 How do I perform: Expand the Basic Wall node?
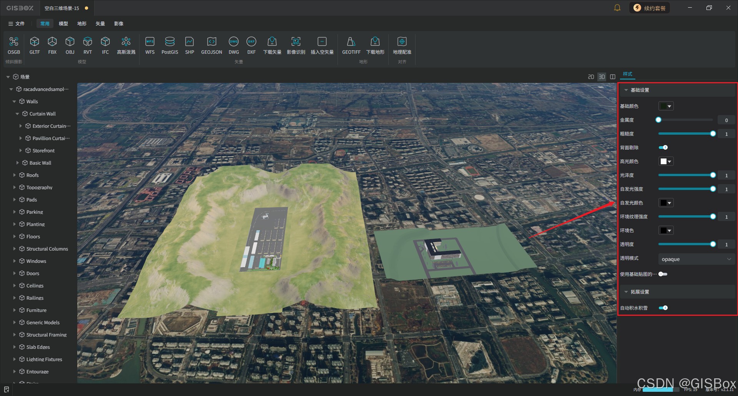point(17,163)
